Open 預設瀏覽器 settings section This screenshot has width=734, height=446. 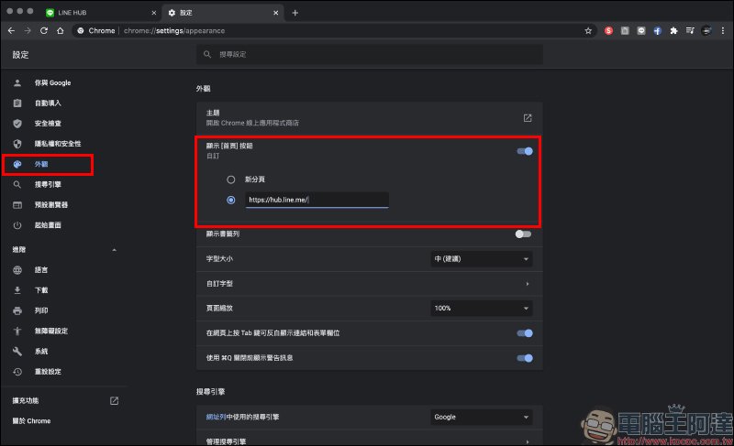51,204
